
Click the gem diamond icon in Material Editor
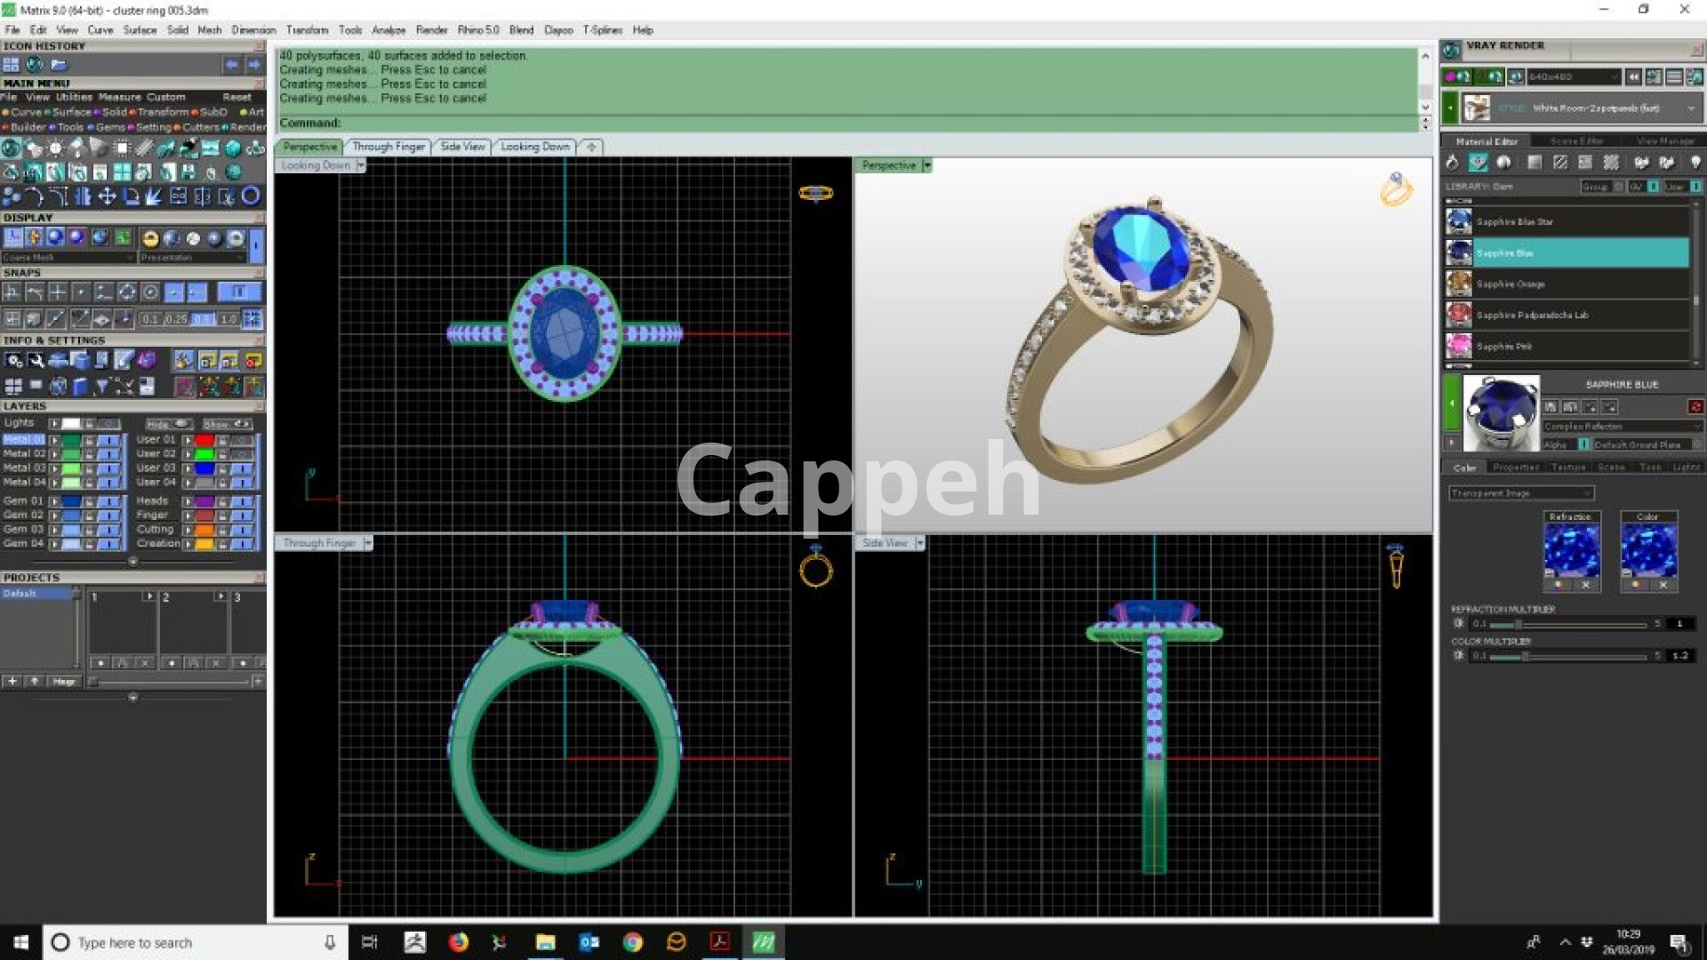click(1478, 163)
